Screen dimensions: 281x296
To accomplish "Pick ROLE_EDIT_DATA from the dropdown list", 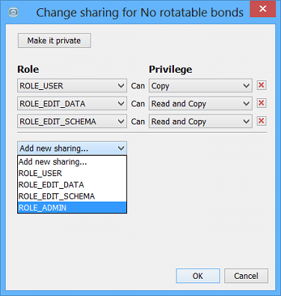I will [x=72, y=184].
